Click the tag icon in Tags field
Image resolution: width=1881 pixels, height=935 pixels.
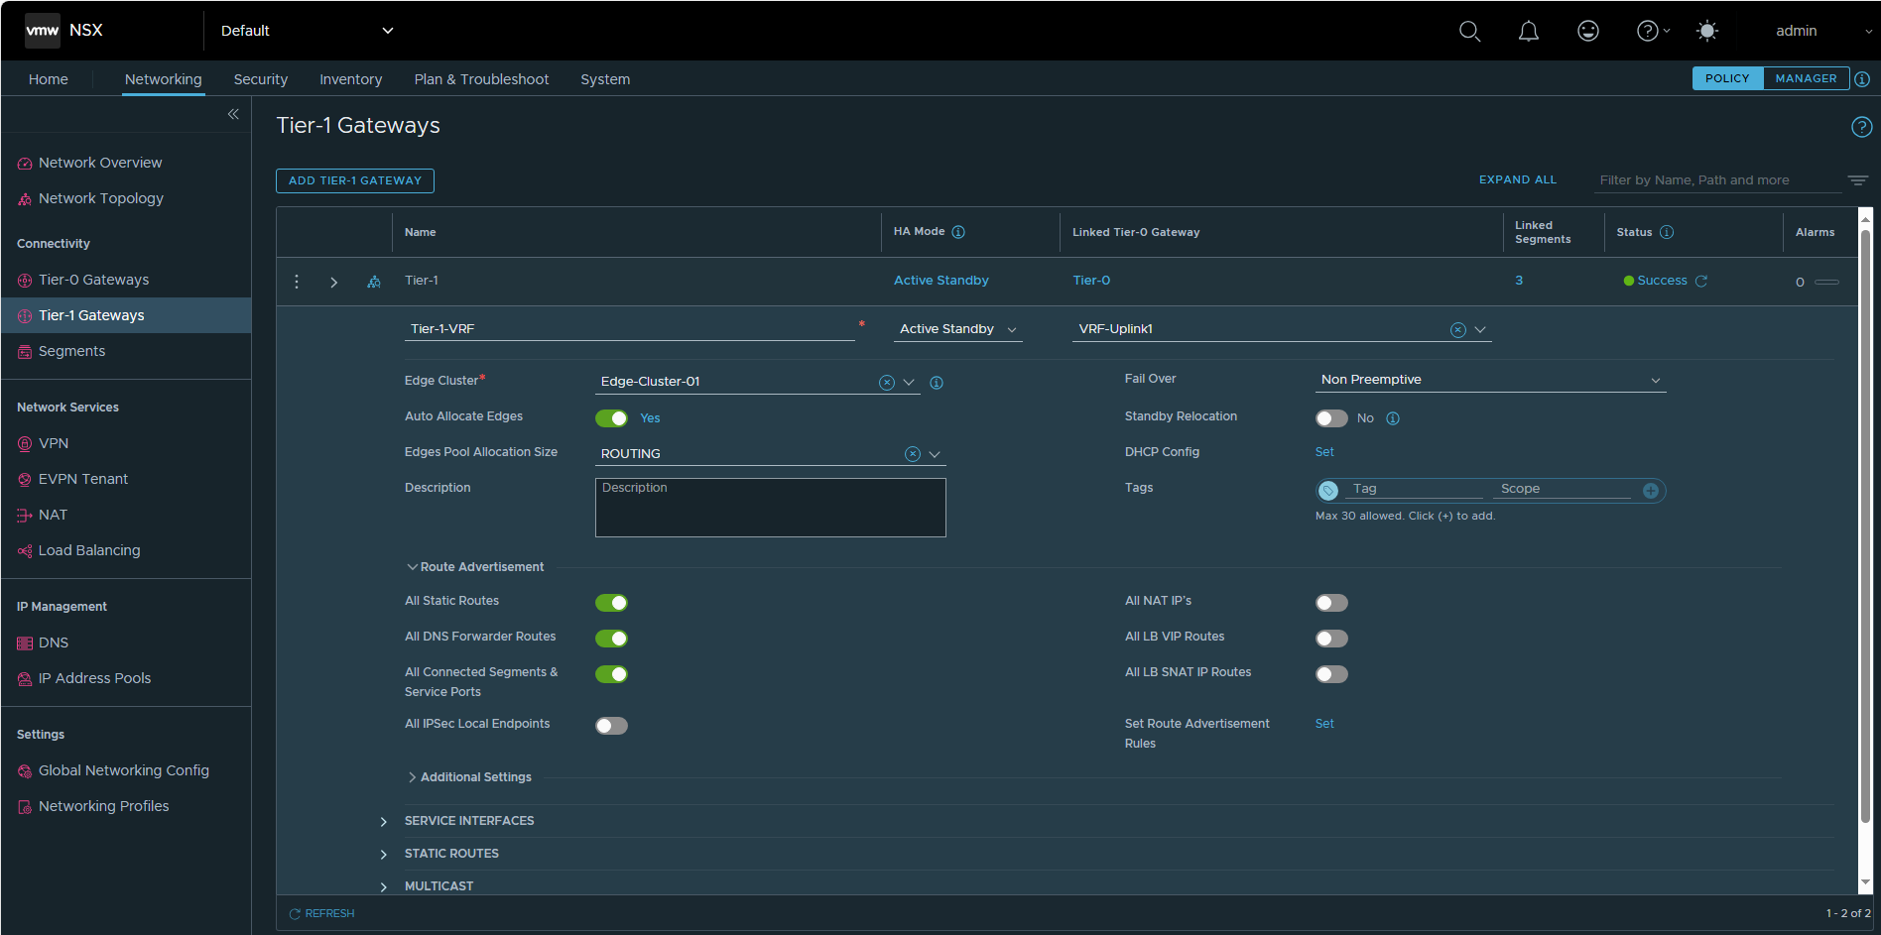pyautogui.click(x=1329, y=491)
